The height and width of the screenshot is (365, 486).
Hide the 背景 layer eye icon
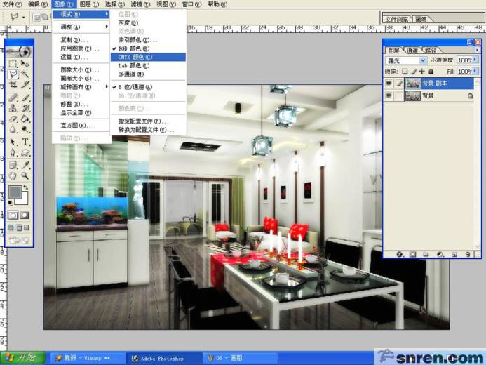click(389, 96)
